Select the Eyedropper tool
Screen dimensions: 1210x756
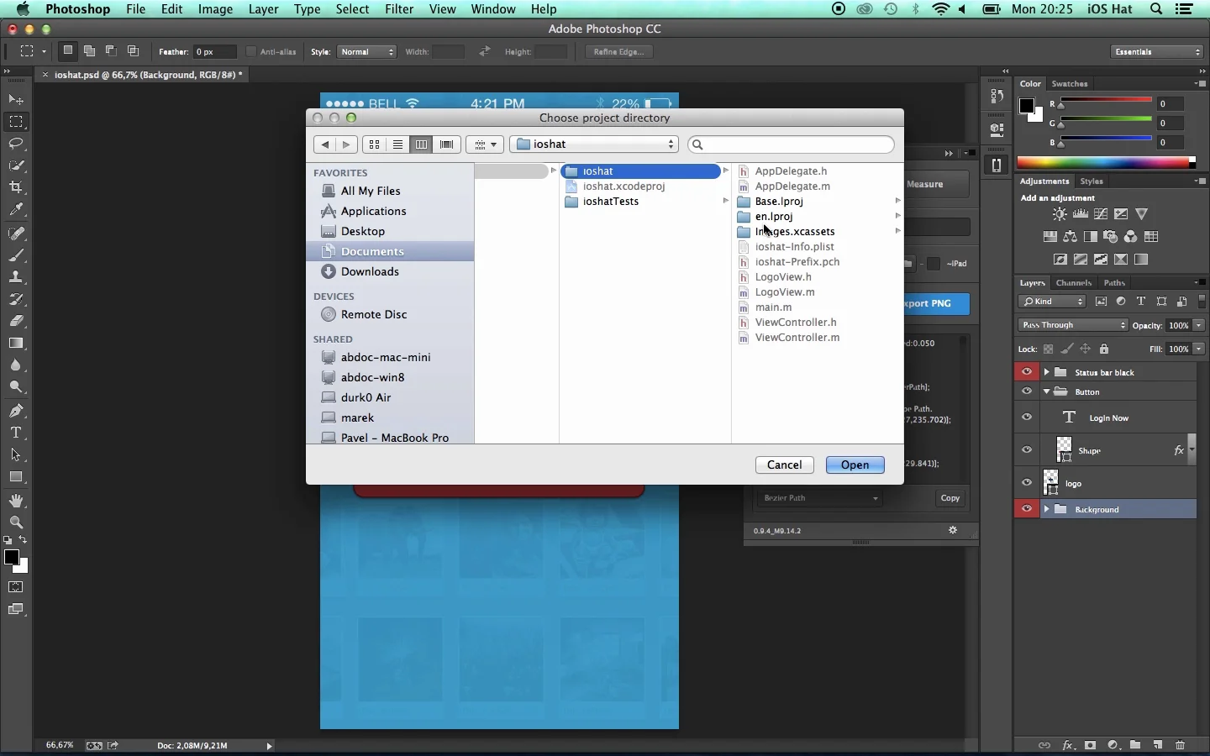16,209
